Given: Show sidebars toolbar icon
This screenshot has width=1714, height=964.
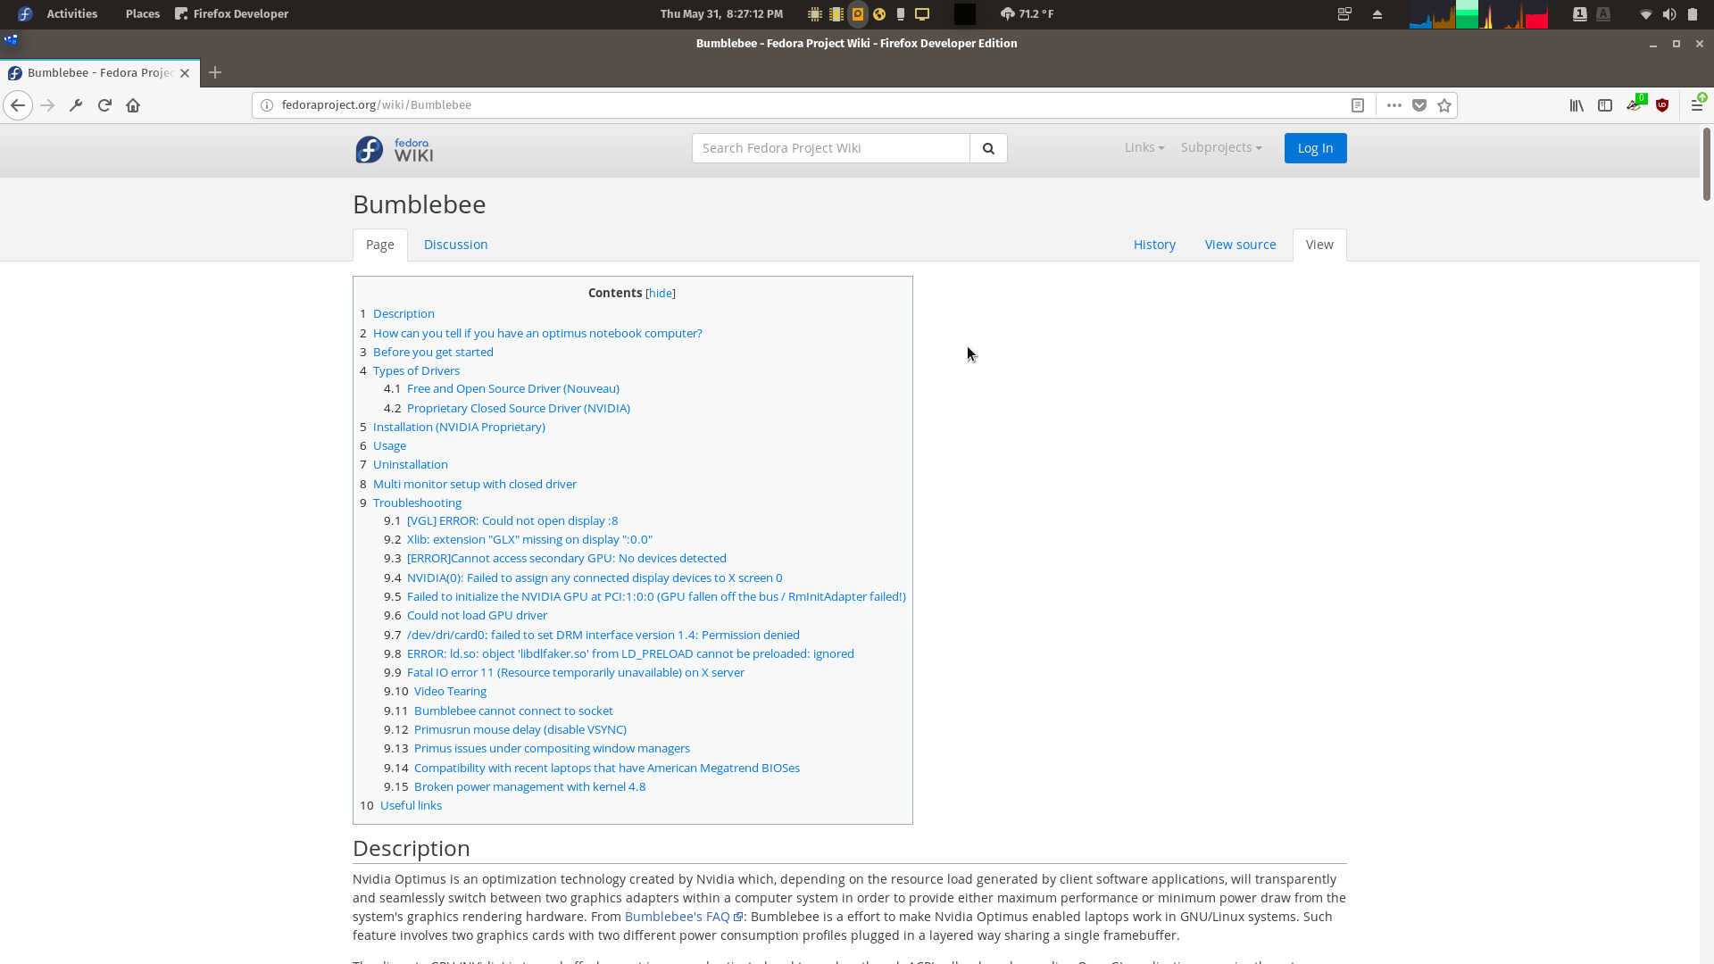Looking at the screenshot, I should point(1605,105).
